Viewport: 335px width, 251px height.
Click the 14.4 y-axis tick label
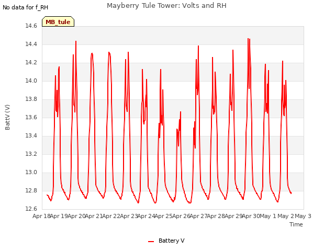(x=31, y=44)
